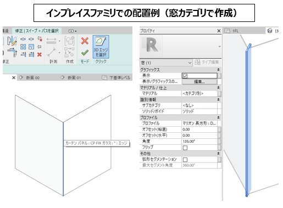Click the floor plan icon on 1FL tab
The width and height of the screenshot is (283, 208).
[x=227, y=31]
